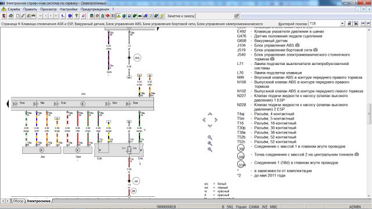Select the Электросхема tab
The width and height of the screenshot is (372, 209).
38,201
